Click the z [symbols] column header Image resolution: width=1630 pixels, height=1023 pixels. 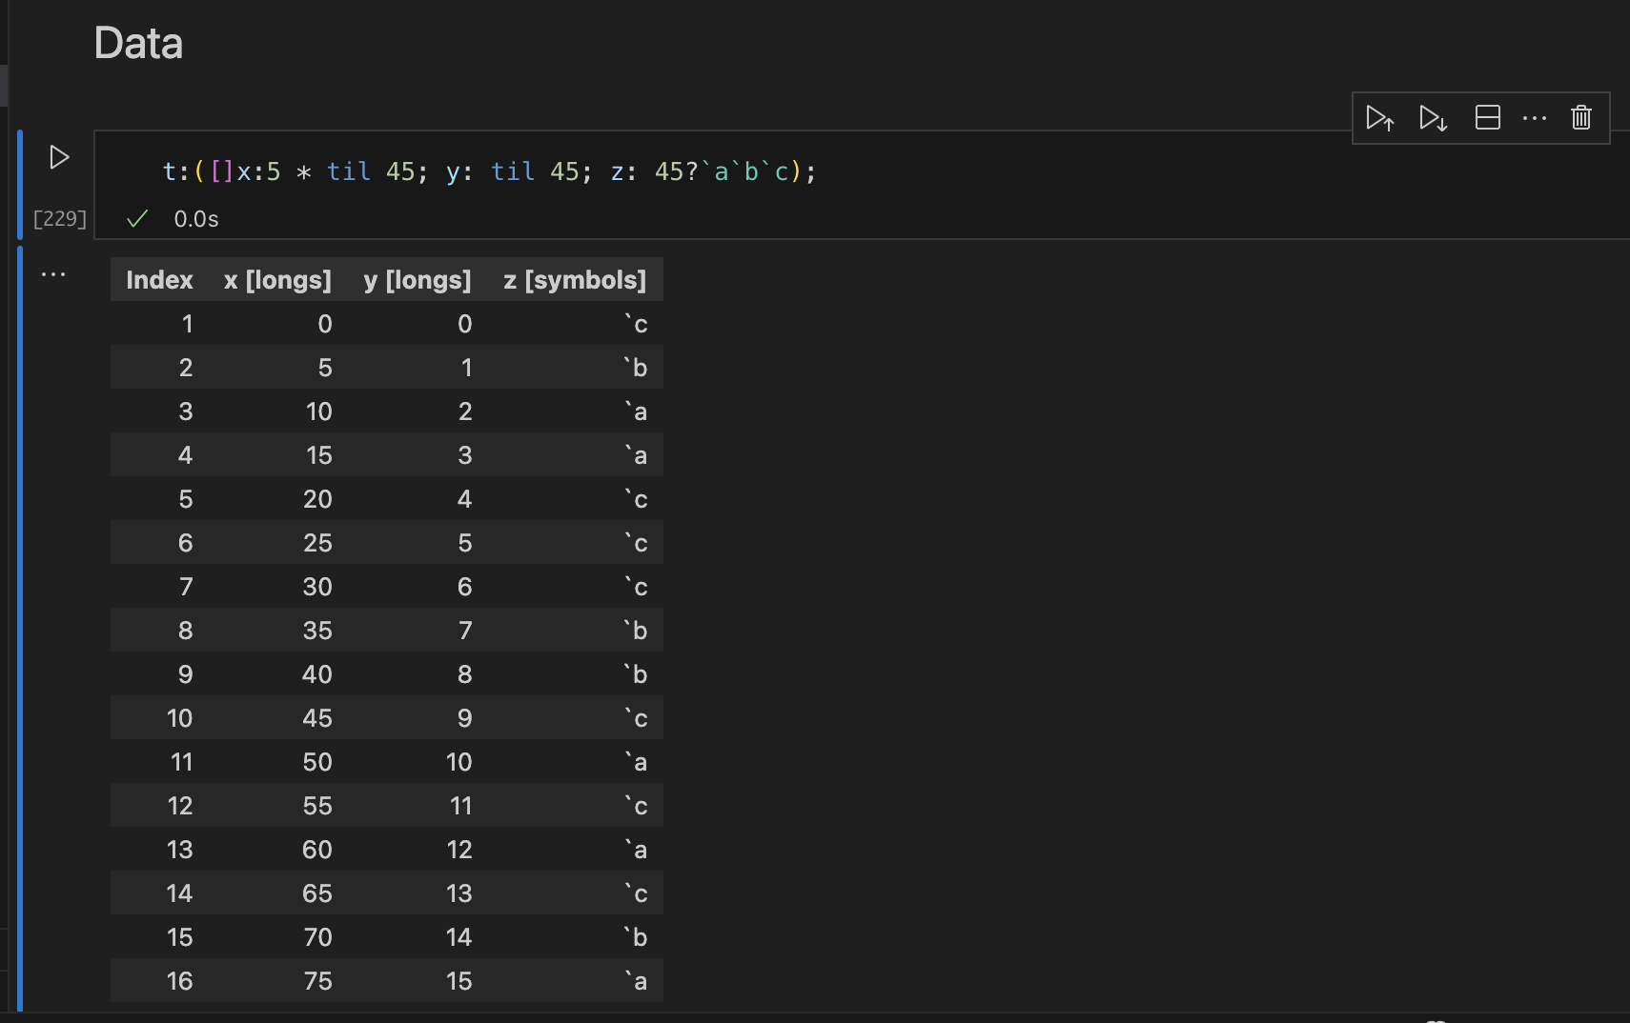[x=573, y=279]
